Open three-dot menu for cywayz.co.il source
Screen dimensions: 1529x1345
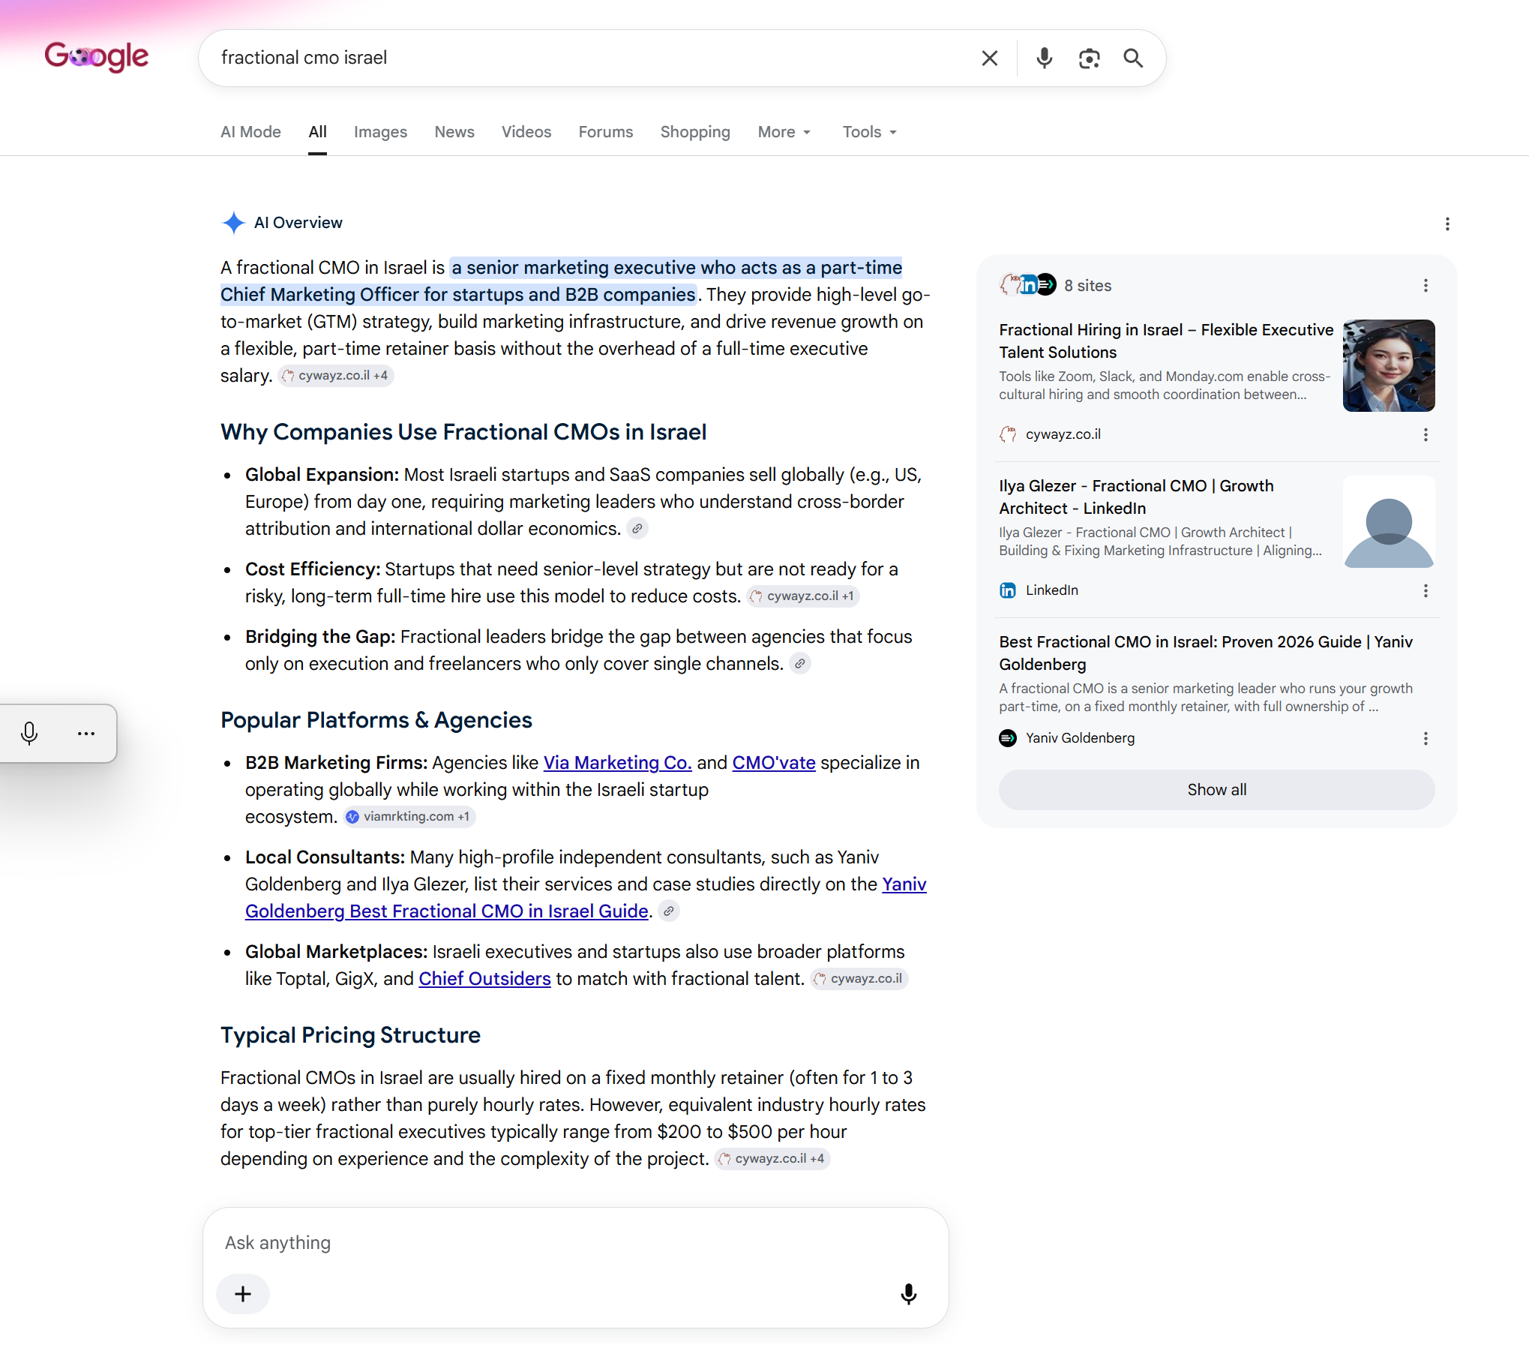(x=1426, y=434)
